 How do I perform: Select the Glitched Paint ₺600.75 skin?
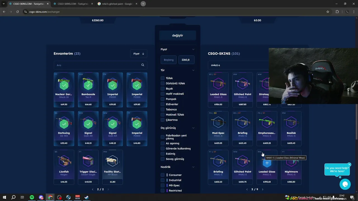pyautogui.click(x=242, y=167)
